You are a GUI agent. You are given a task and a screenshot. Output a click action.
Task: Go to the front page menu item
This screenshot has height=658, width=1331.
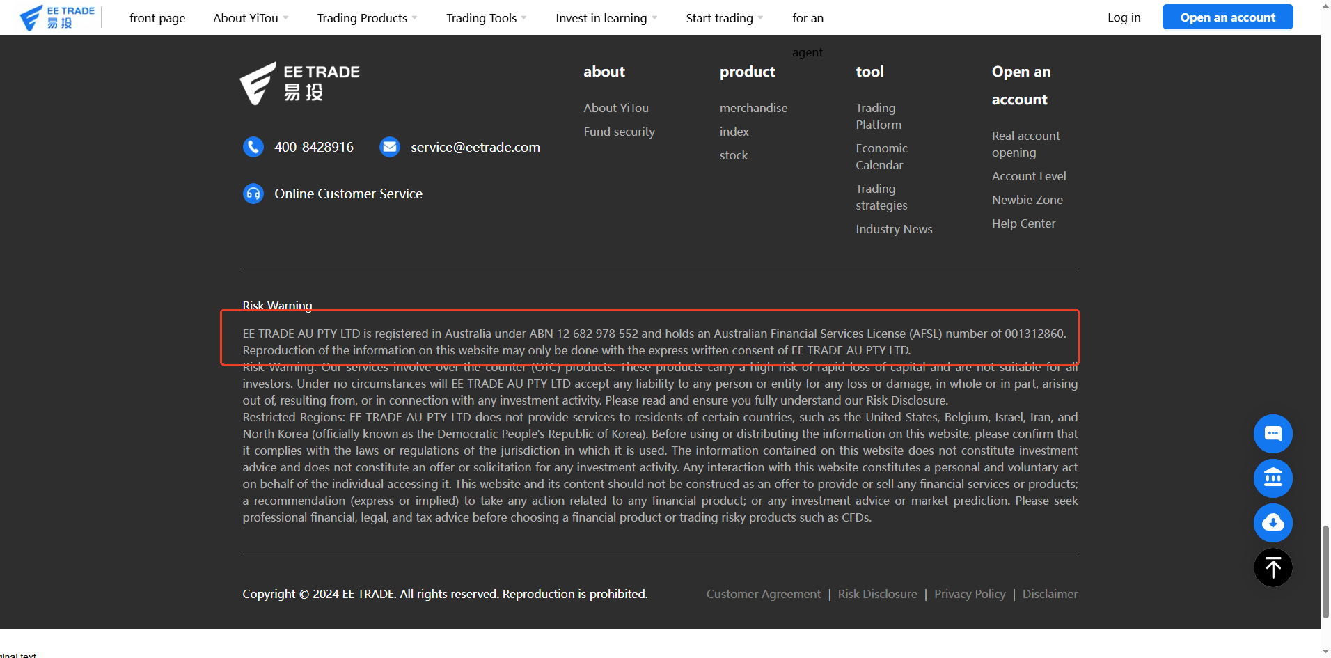(x=157, y=18)
